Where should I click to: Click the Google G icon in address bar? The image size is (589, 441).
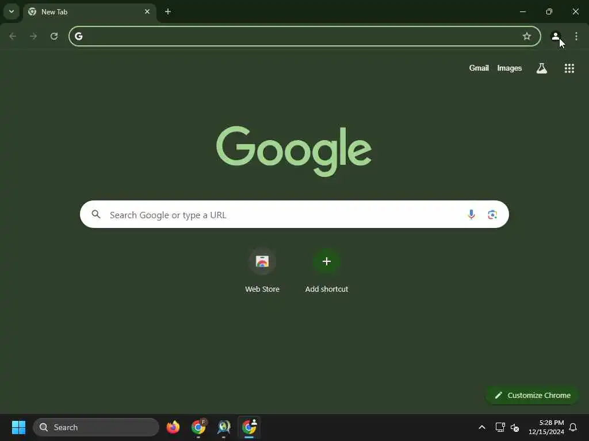pos(78,36)
